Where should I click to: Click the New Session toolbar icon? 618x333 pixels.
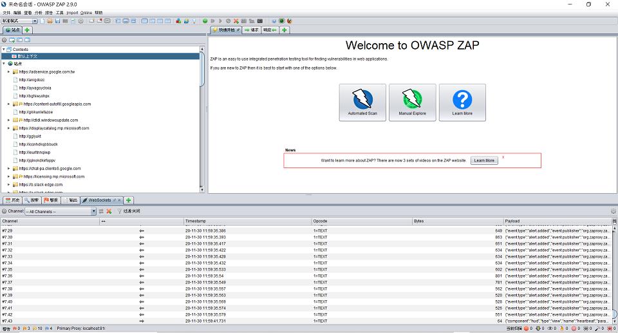pyautogui.click(x=42, y=21)
